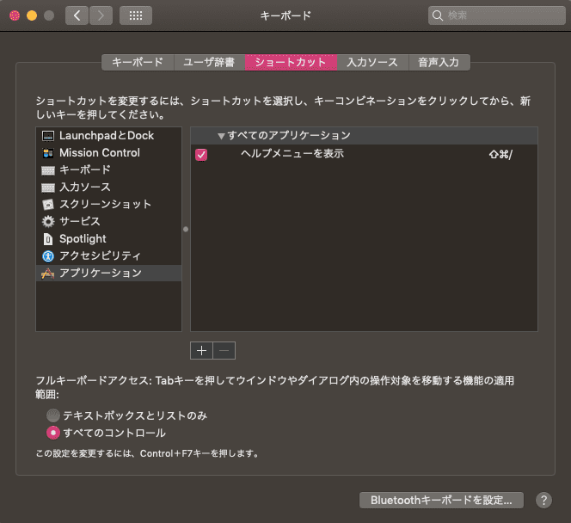Click the スクリーンショット camera icon
Viewport: 571px width, 523px height.
(x=48, y=205)
